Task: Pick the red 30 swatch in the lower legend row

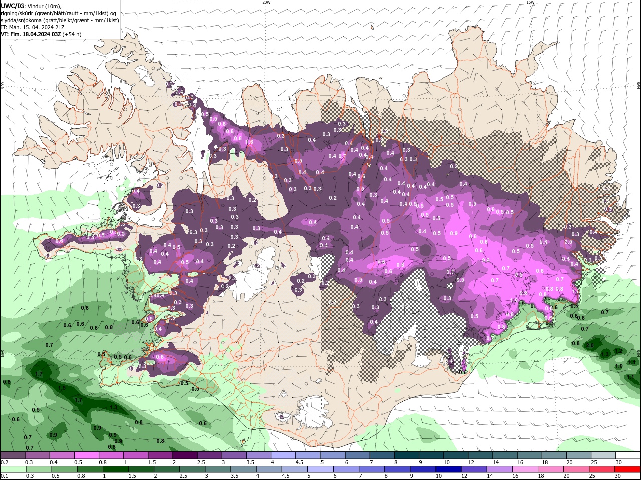Action: pos(628,469)
